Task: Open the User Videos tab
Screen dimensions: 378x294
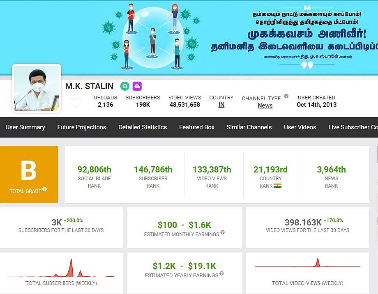Action: 300,127
